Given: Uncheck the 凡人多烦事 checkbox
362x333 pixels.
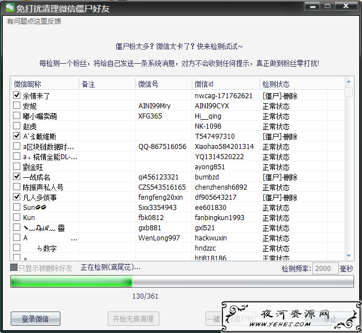Looking at the screenshot, I should (x=16, y=196).
